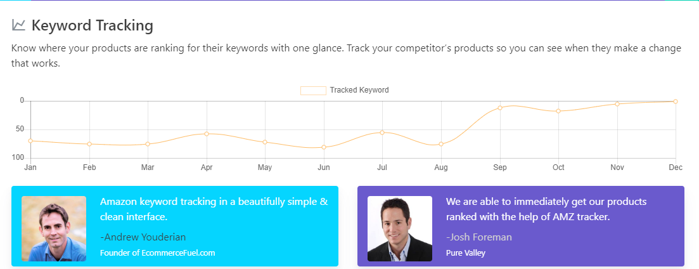Click the Tracked Keyword legend label
Viewport: 699px width, 269px height.
point(359,90)
